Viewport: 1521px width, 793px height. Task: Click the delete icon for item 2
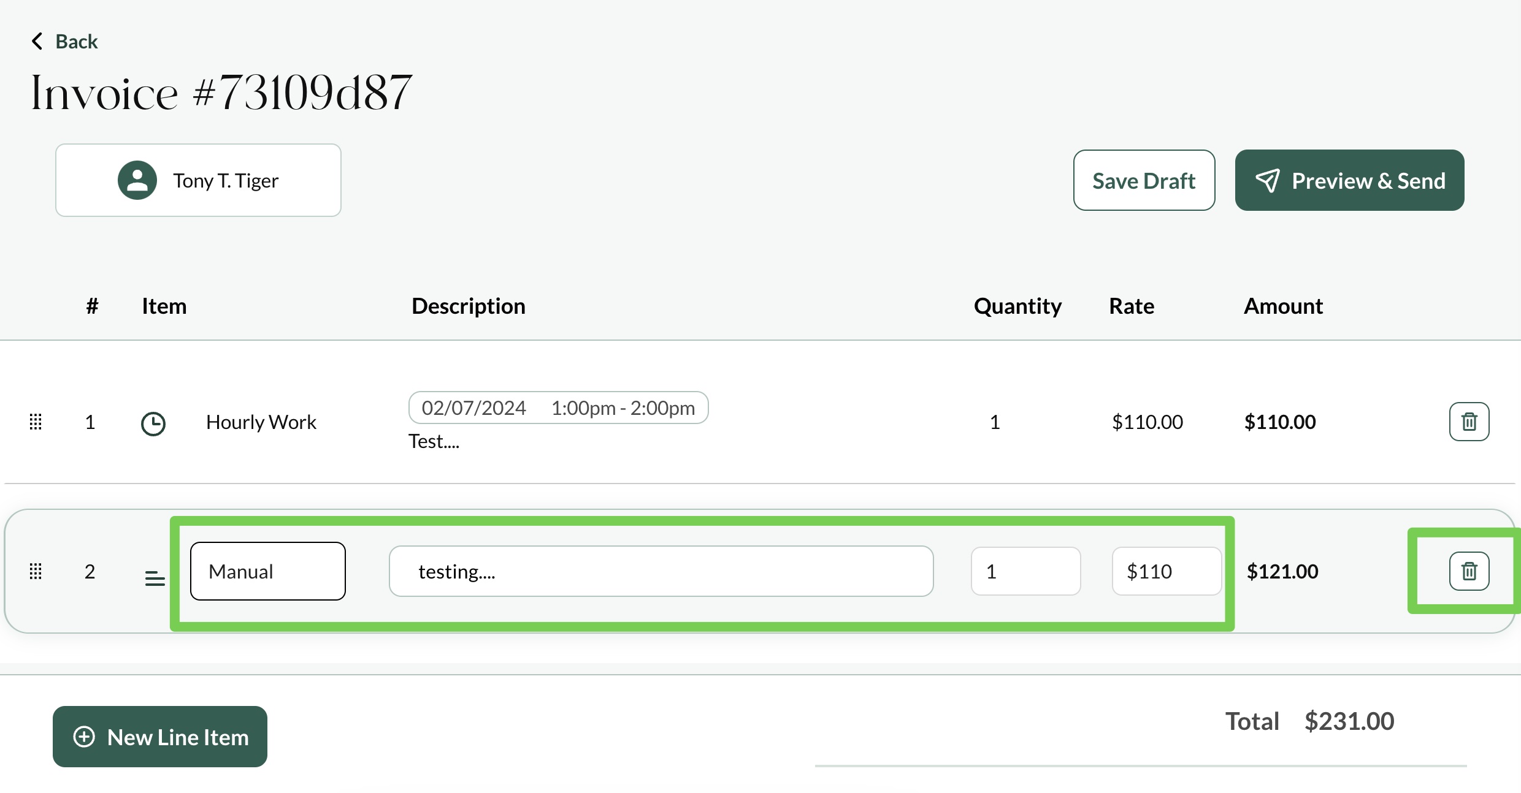pos(1468,571)
